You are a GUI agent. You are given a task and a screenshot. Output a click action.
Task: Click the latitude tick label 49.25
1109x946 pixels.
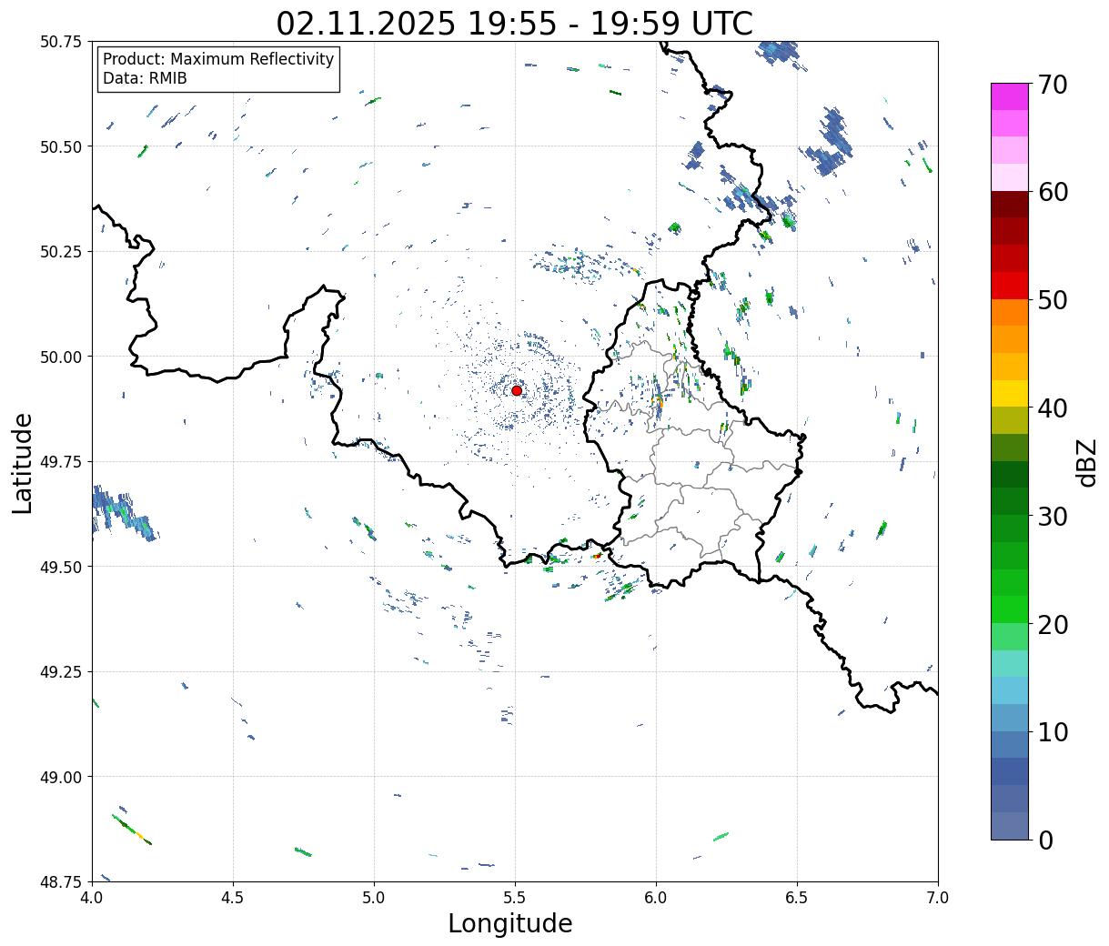[x=60, y=672]
